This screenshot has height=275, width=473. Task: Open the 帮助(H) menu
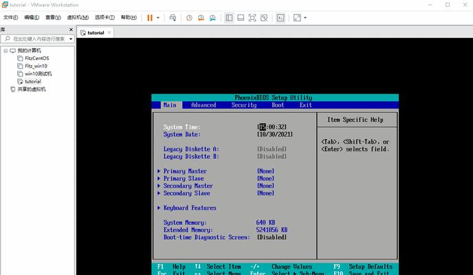[129, 17]
